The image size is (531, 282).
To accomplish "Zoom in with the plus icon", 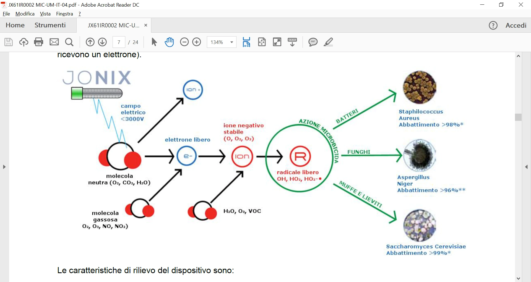I will (x=197, y=42).
